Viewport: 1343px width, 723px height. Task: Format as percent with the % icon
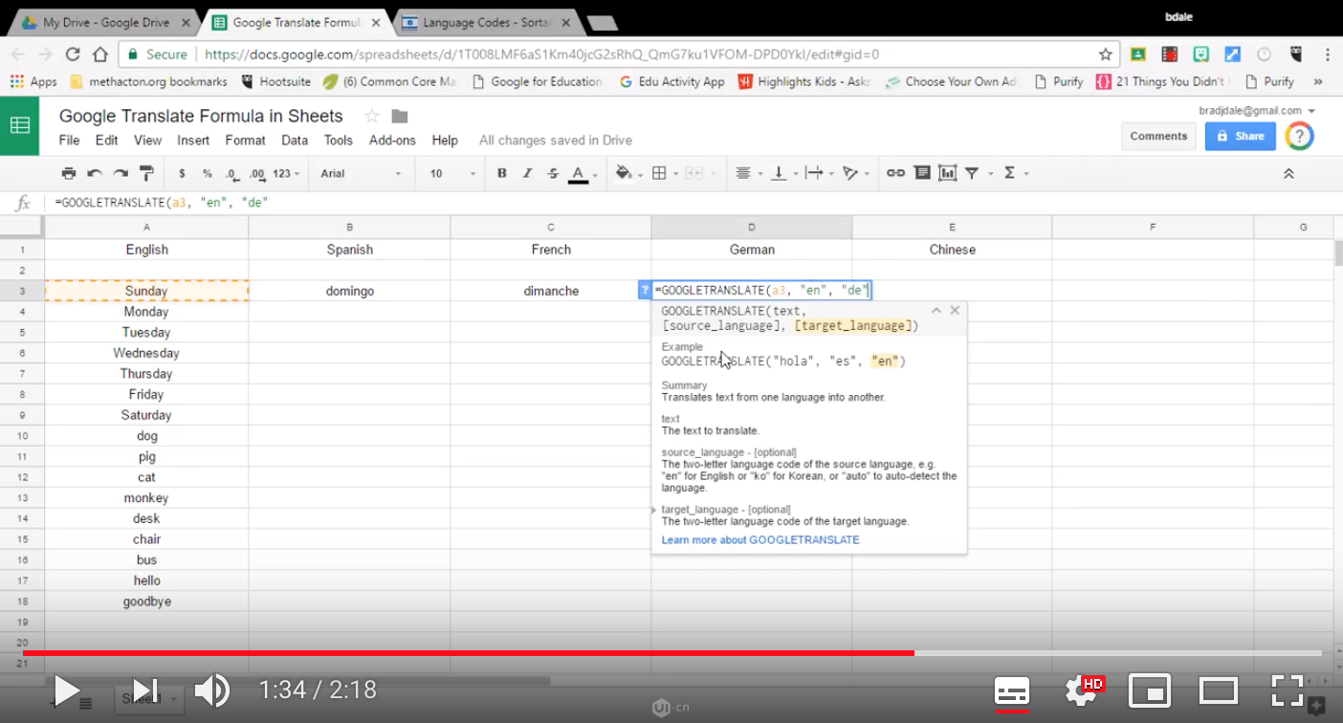click(x=207, y=173)
